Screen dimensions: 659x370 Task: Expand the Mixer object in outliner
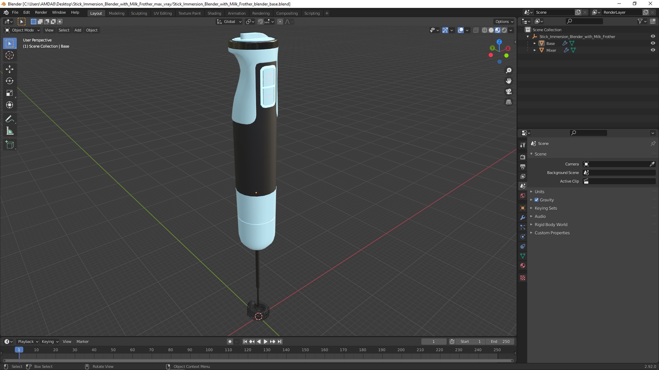tap(534, 50)
